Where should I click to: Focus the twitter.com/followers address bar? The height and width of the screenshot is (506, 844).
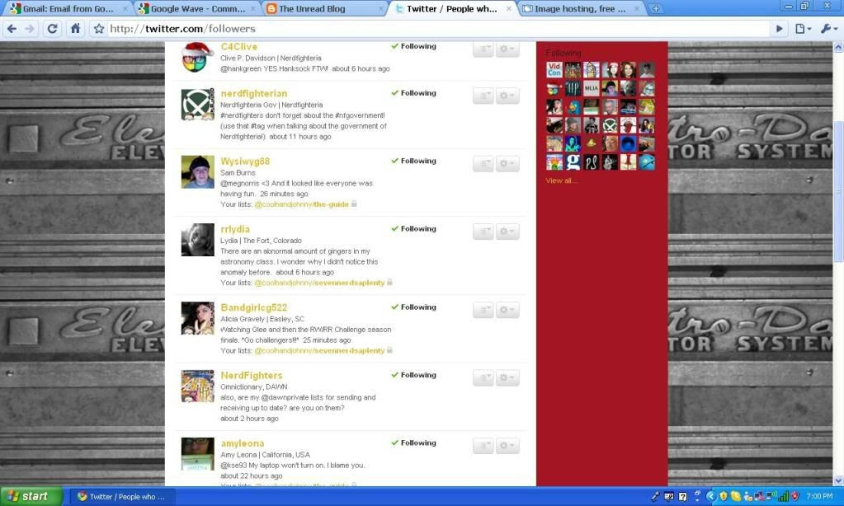(436, 29)
